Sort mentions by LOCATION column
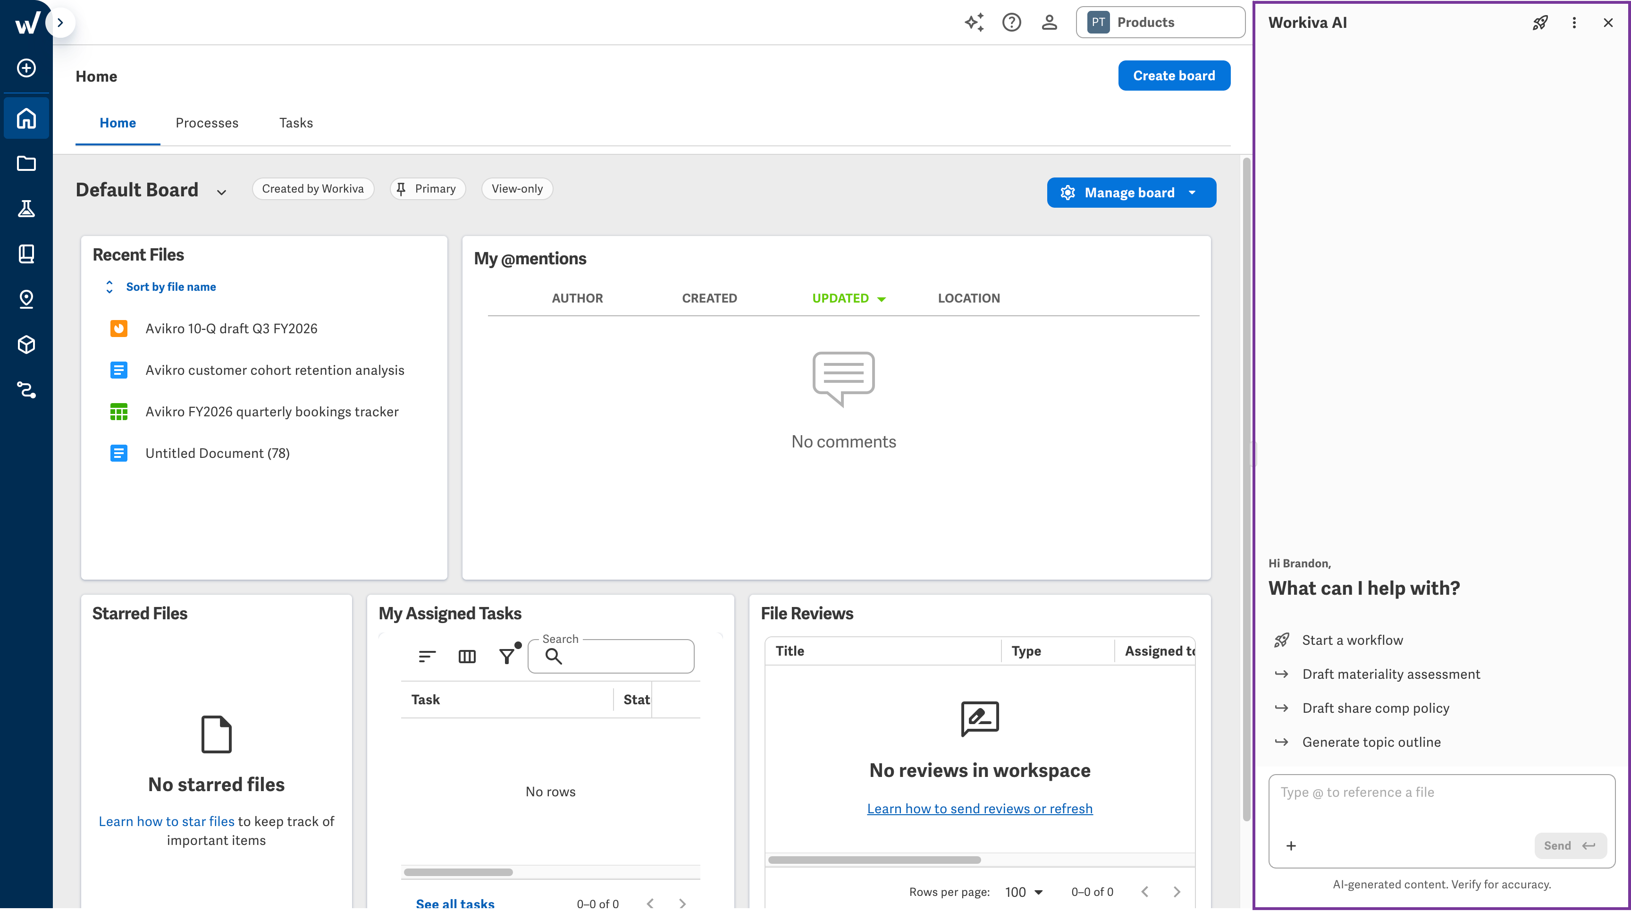1631x911 pixels. [969, 298]
